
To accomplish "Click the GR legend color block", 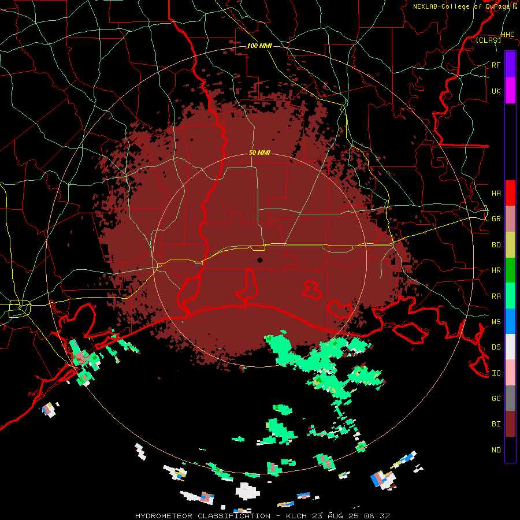I will tap(510, 219).
